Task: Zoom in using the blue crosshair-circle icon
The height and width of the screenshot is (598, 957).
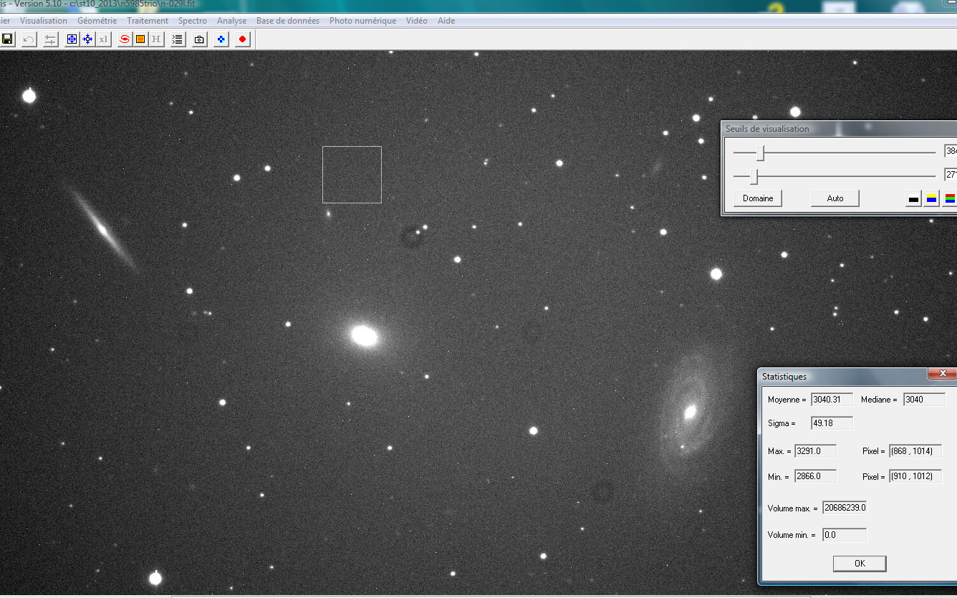Action: point(72,39)
